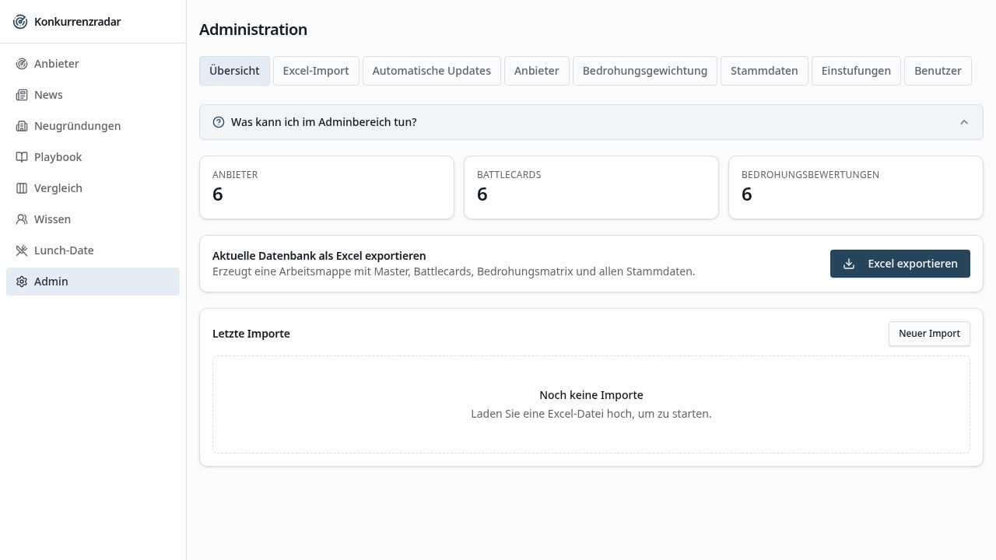The width and height of the screenshot is (996, 560).
Task: Switch to the Übersicht tab
Action: (x=234, y=71)
